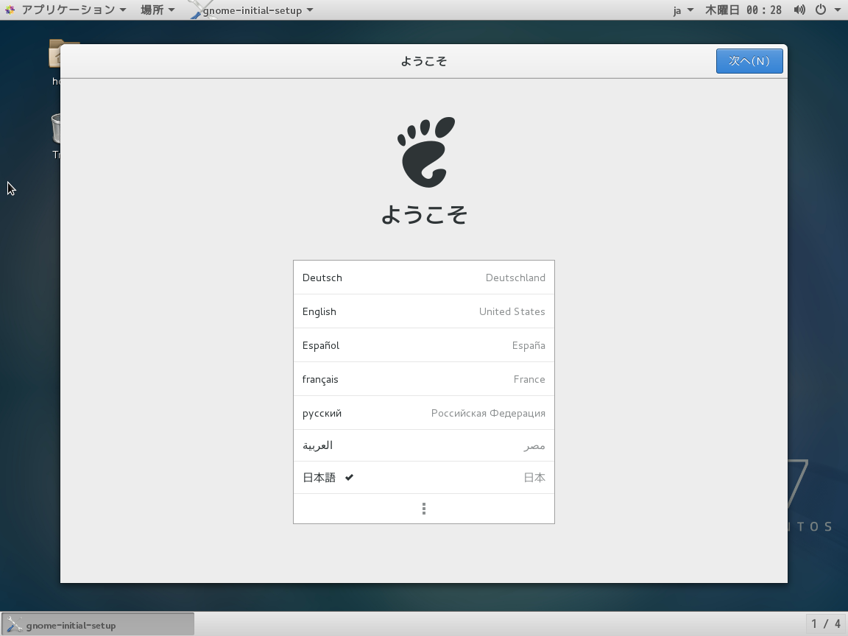Open the power system menu icon
Image resolution: width=848 pixels, height=636 pixels.
tap(821, 10)
